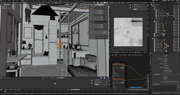The height and width of the screenshot is (95, 180).
Task: Enable the Ambient Occlusion pass checkbox
Action: coord(164,70)
